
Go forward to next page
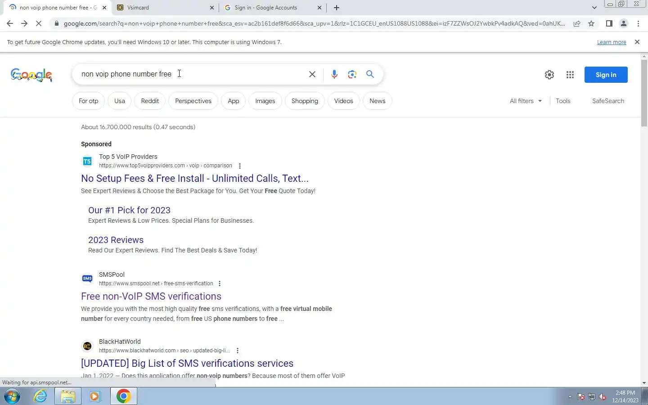(24, 23)
